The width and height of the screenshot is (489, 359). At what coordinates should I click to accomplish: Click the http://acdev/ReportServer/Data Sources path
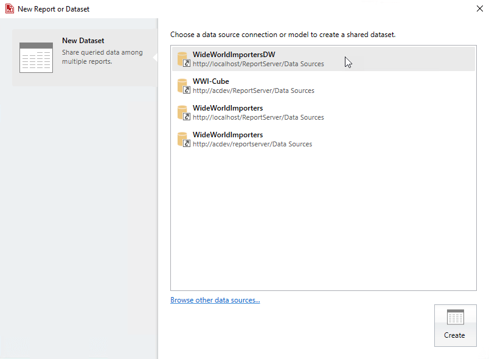(254, 91)
